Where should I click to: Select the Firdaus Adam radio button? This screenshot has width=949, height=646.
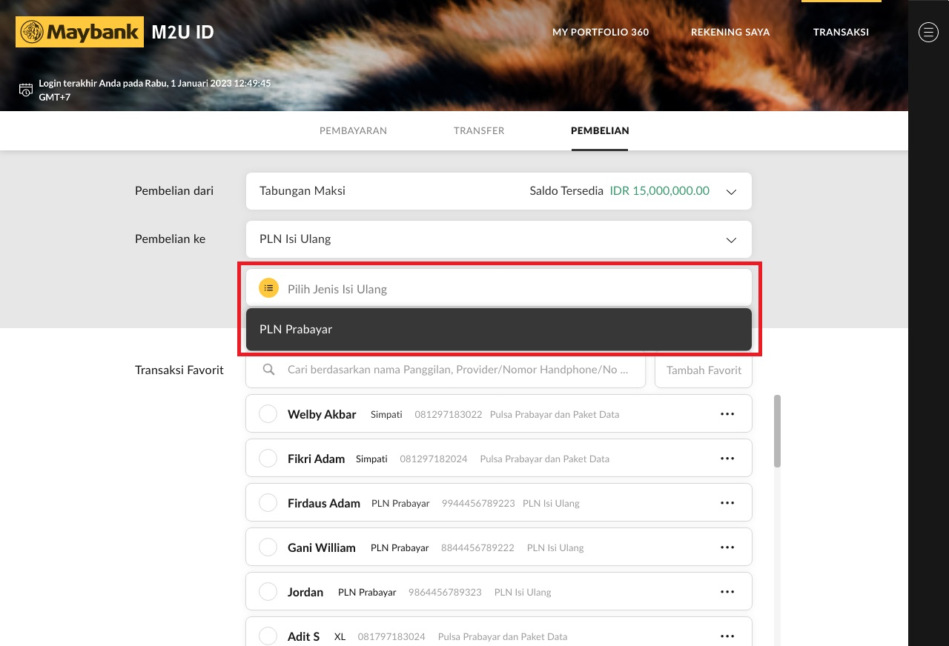(x=268, y=502)
